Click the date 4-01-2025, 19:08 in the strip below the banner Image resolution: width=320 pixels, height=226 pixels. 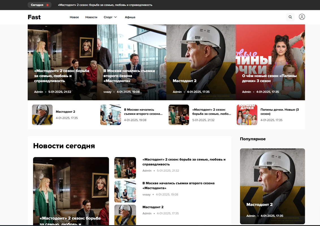135,120
